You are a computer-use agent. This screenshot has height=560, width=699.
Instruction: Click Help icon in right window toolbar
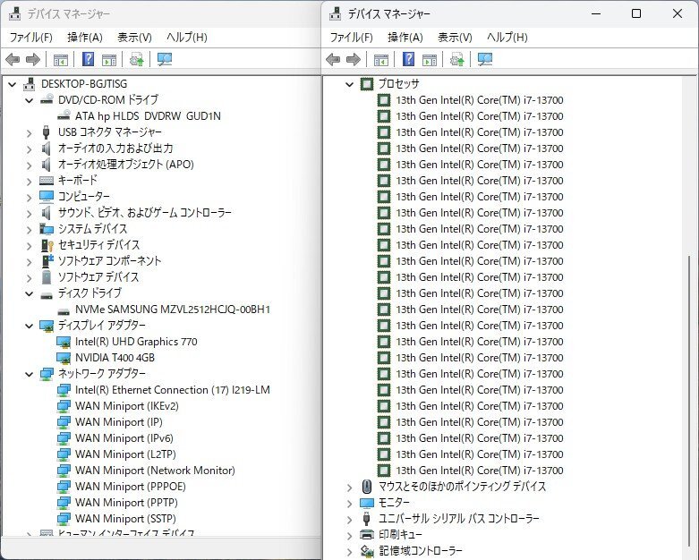click(408, 59)
